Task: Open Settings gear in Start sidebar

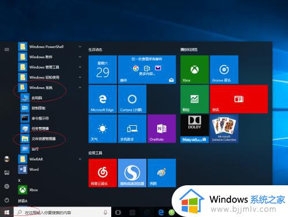Action: 7,186
